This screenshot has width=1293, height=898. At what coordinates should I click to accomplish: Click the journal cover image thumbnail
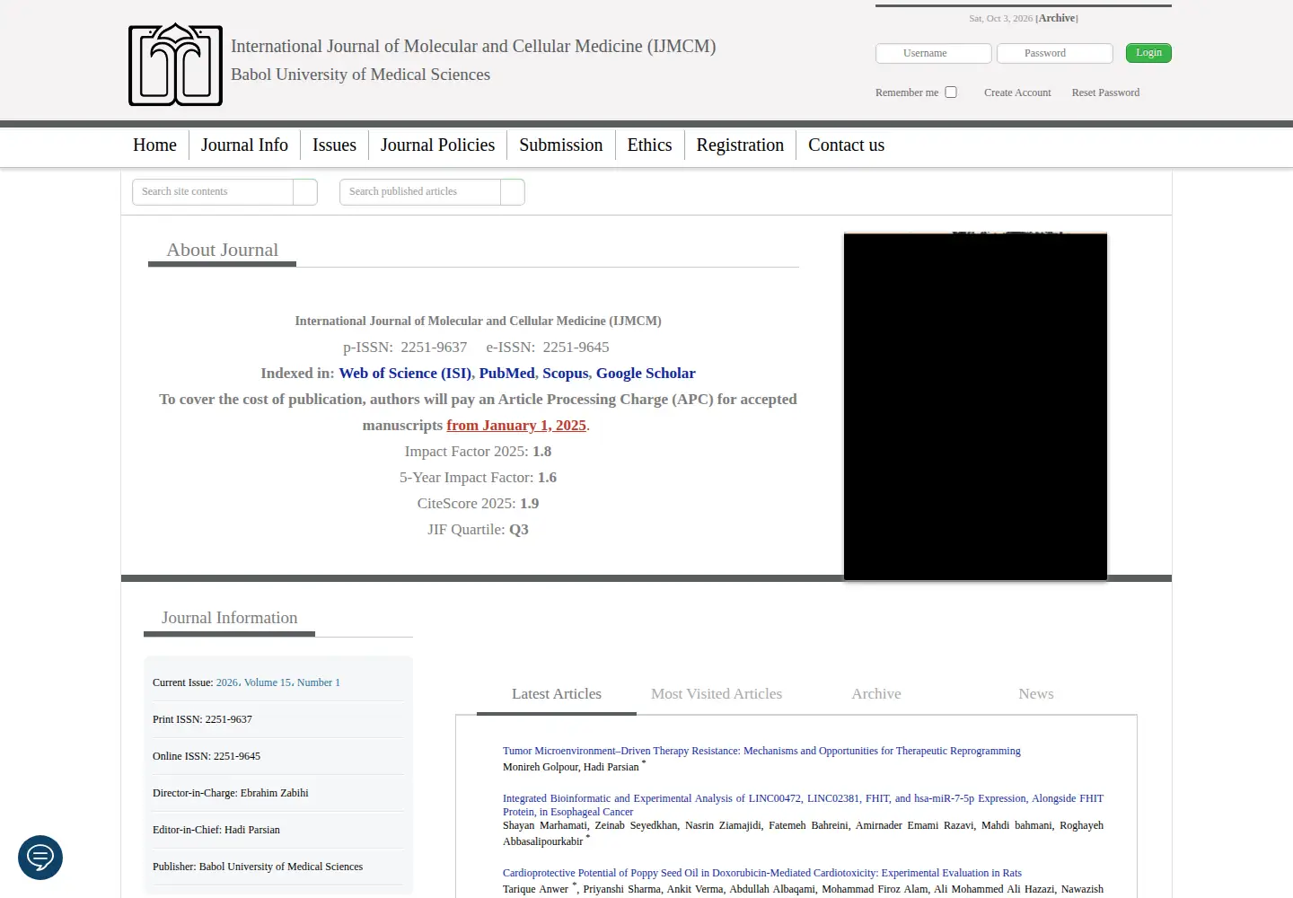pos(975,406)
